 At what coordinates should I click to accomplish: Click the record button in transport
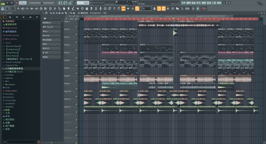coord(16,3)
